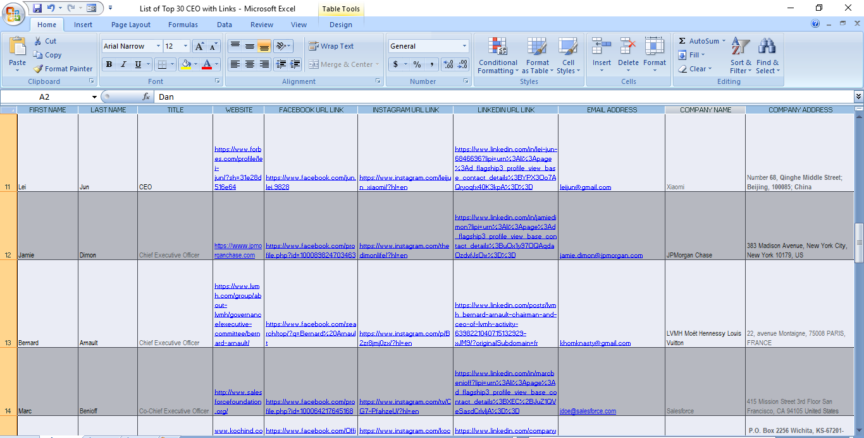
Task: Toggle Bold formatting
Action: 109,64
